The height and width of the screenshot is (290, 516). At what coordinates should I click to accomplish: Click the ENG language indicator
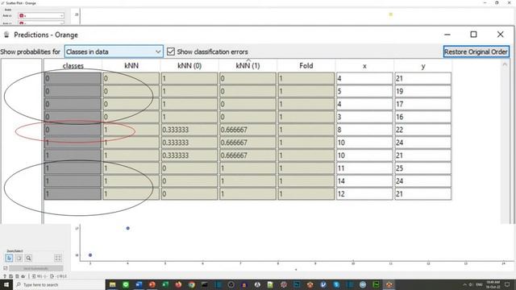480,284
